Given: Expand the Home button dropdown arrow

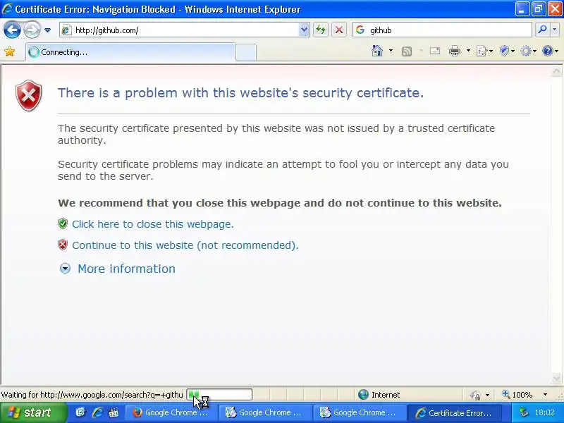Looking at the screenshot, I should (391, 51).
